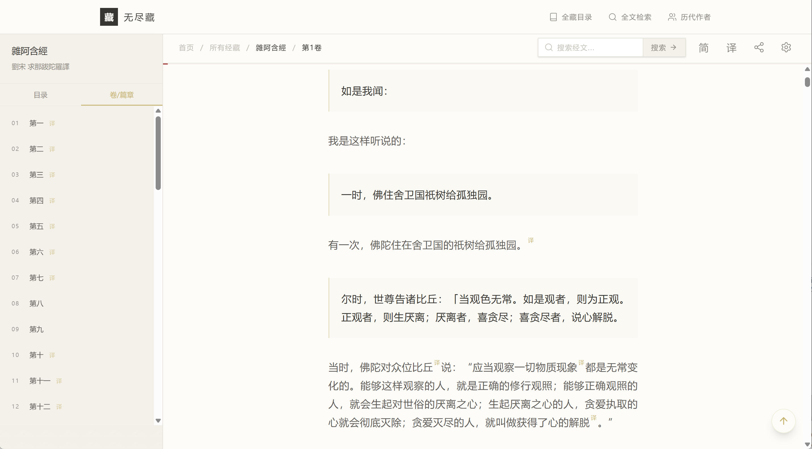This screenshot has width=812, height=449.
Task: Open 全藏目录 catalog link
Action: click(570, 17)
